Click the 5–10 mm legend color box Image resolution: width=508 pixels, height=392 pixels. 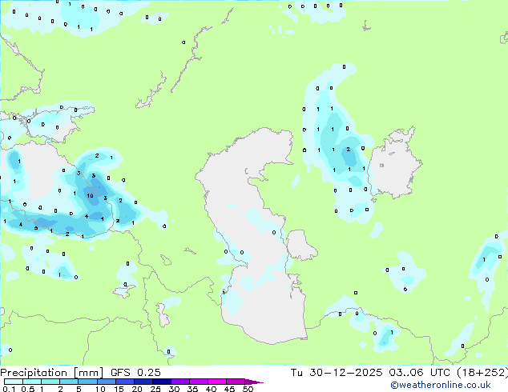point(87,382)
